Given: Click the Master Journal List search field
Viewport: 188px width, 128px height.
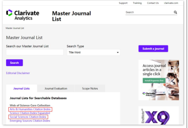Looking at the screenshot, I should 34,52.
